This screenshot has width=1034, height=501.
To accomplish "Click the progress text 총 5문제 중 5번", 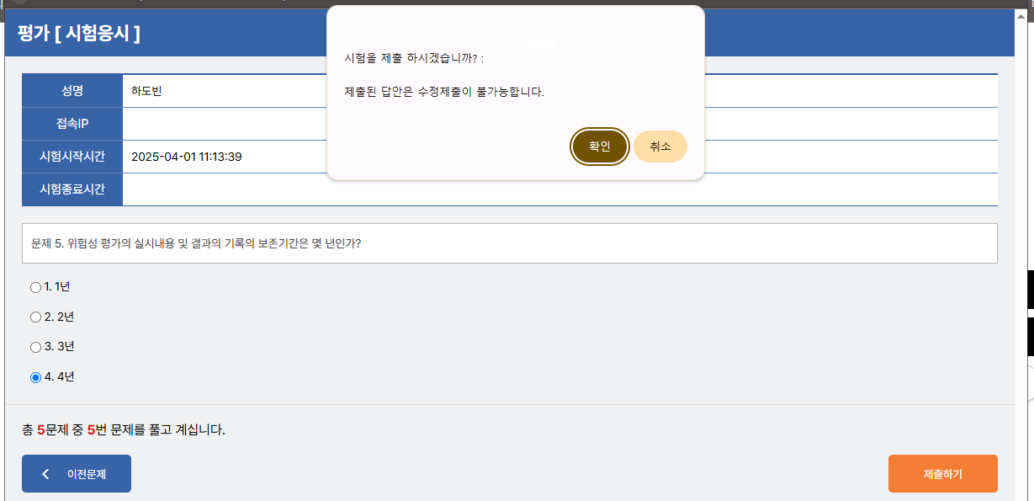I will (x=64, y=430).
